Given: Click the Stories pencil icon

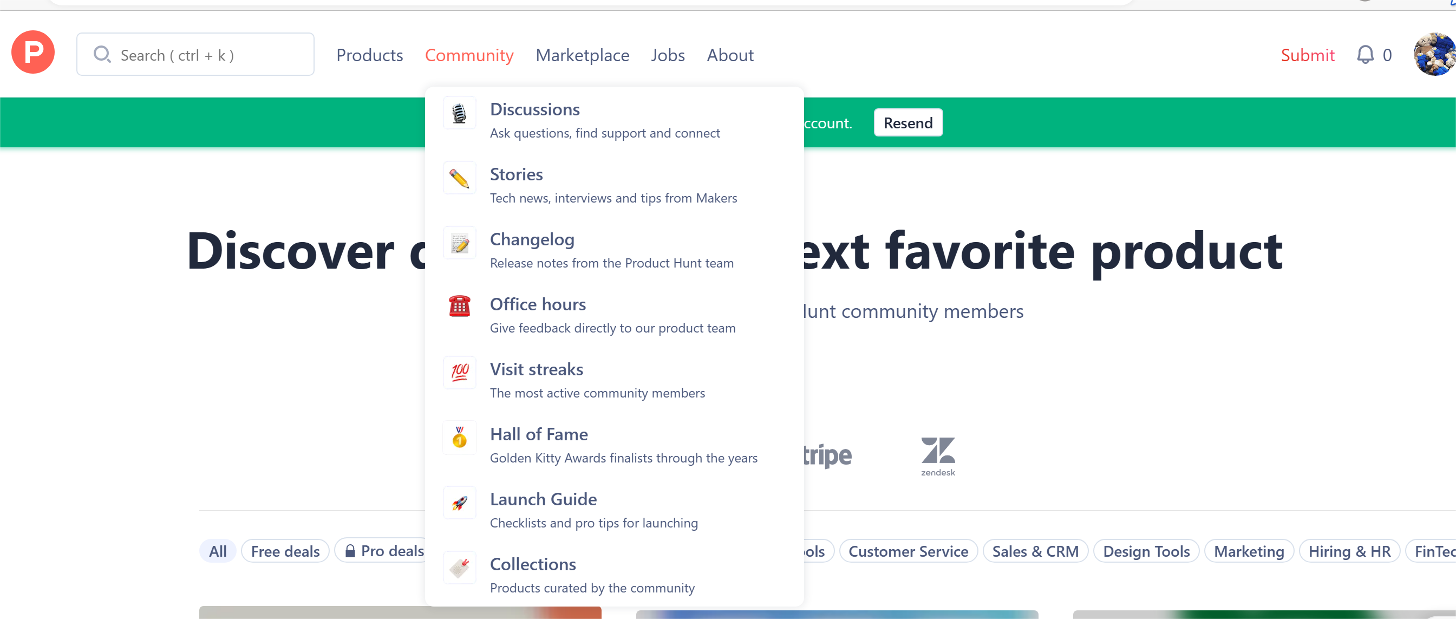Looking at the screenshot, I should pyautogui.click(x=459, y=179).
